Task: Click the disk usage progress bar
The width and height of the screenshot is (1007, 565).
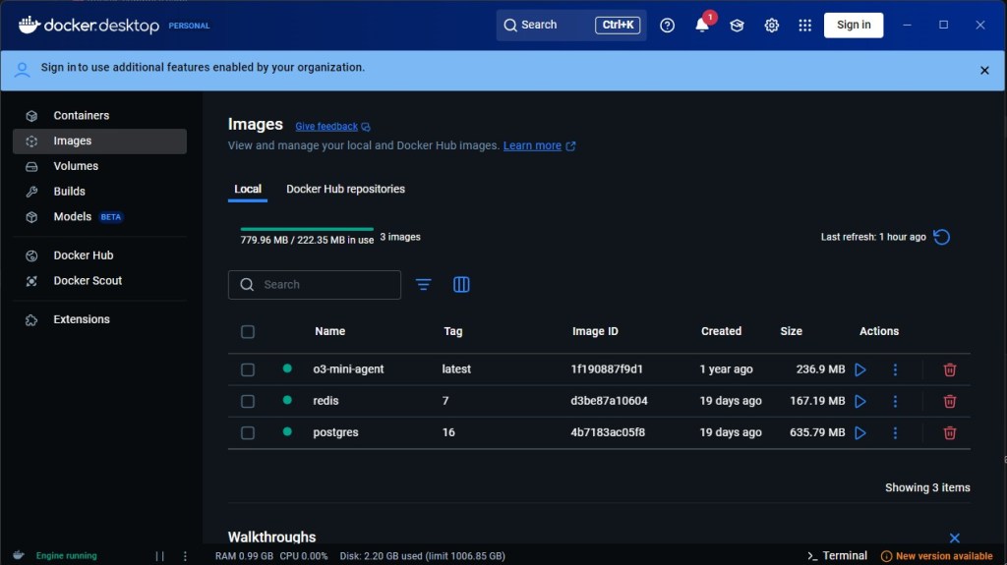Action: [307, 229]
